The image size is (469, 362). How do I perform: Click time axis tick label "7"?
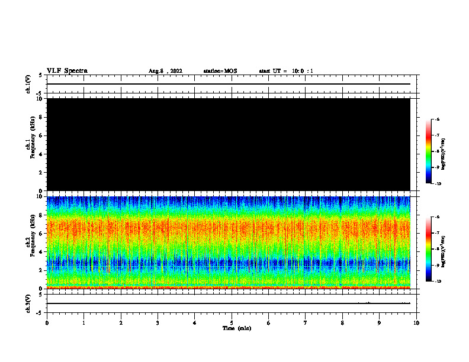coord(306,323)
